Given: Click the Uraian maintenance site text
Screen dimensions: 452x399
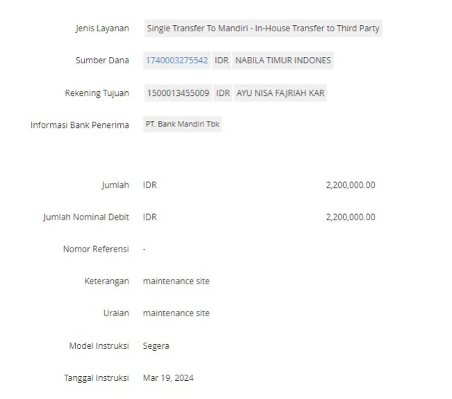Looking at the screenshot, I should [176, 313].
